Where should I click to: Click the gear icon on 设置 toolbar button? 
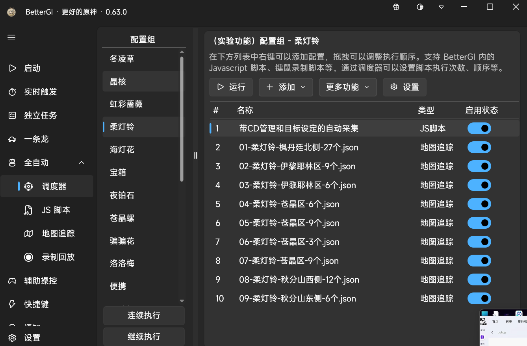394,87
